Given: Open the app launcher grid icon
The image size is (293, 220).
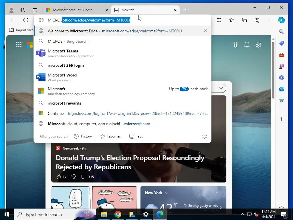Looking at the screenshot, I should coord(19,45).
